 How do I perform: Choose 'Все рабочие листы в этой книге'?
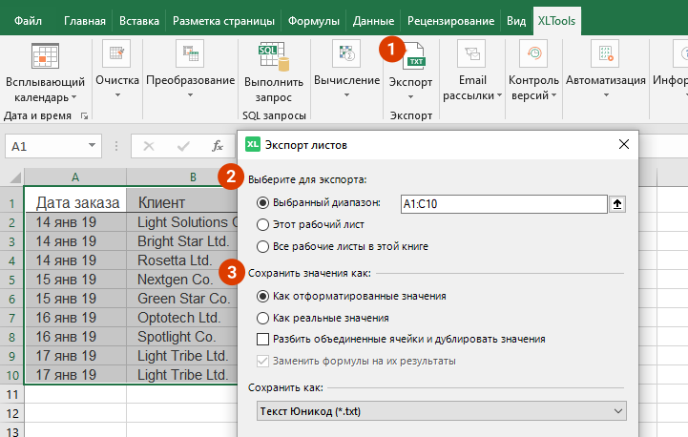click(x=263, y=246)
